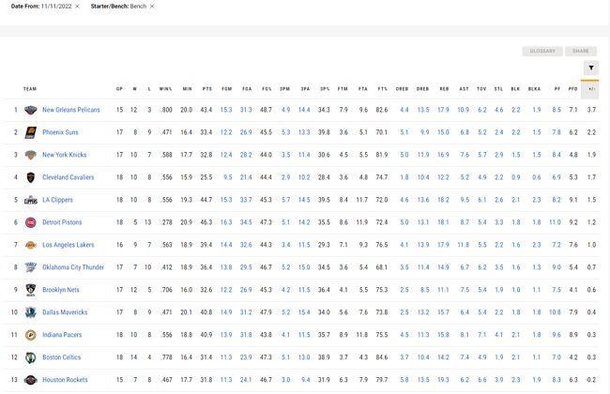Open the table filter funnel icon
Image resolution: width=610 pixels, height=394 pixels.
pos(591,68)
